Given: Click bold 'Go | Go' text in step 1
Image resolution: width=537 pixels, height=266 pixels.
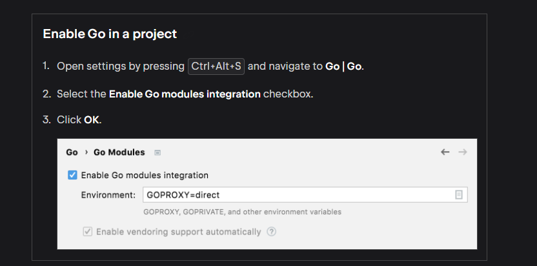Looking at the screenshot, I should tap(343, 66).
